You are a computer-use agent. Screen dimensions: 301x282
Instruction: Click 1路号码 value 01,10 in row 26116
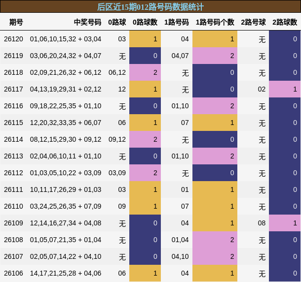tap(180, 106)
